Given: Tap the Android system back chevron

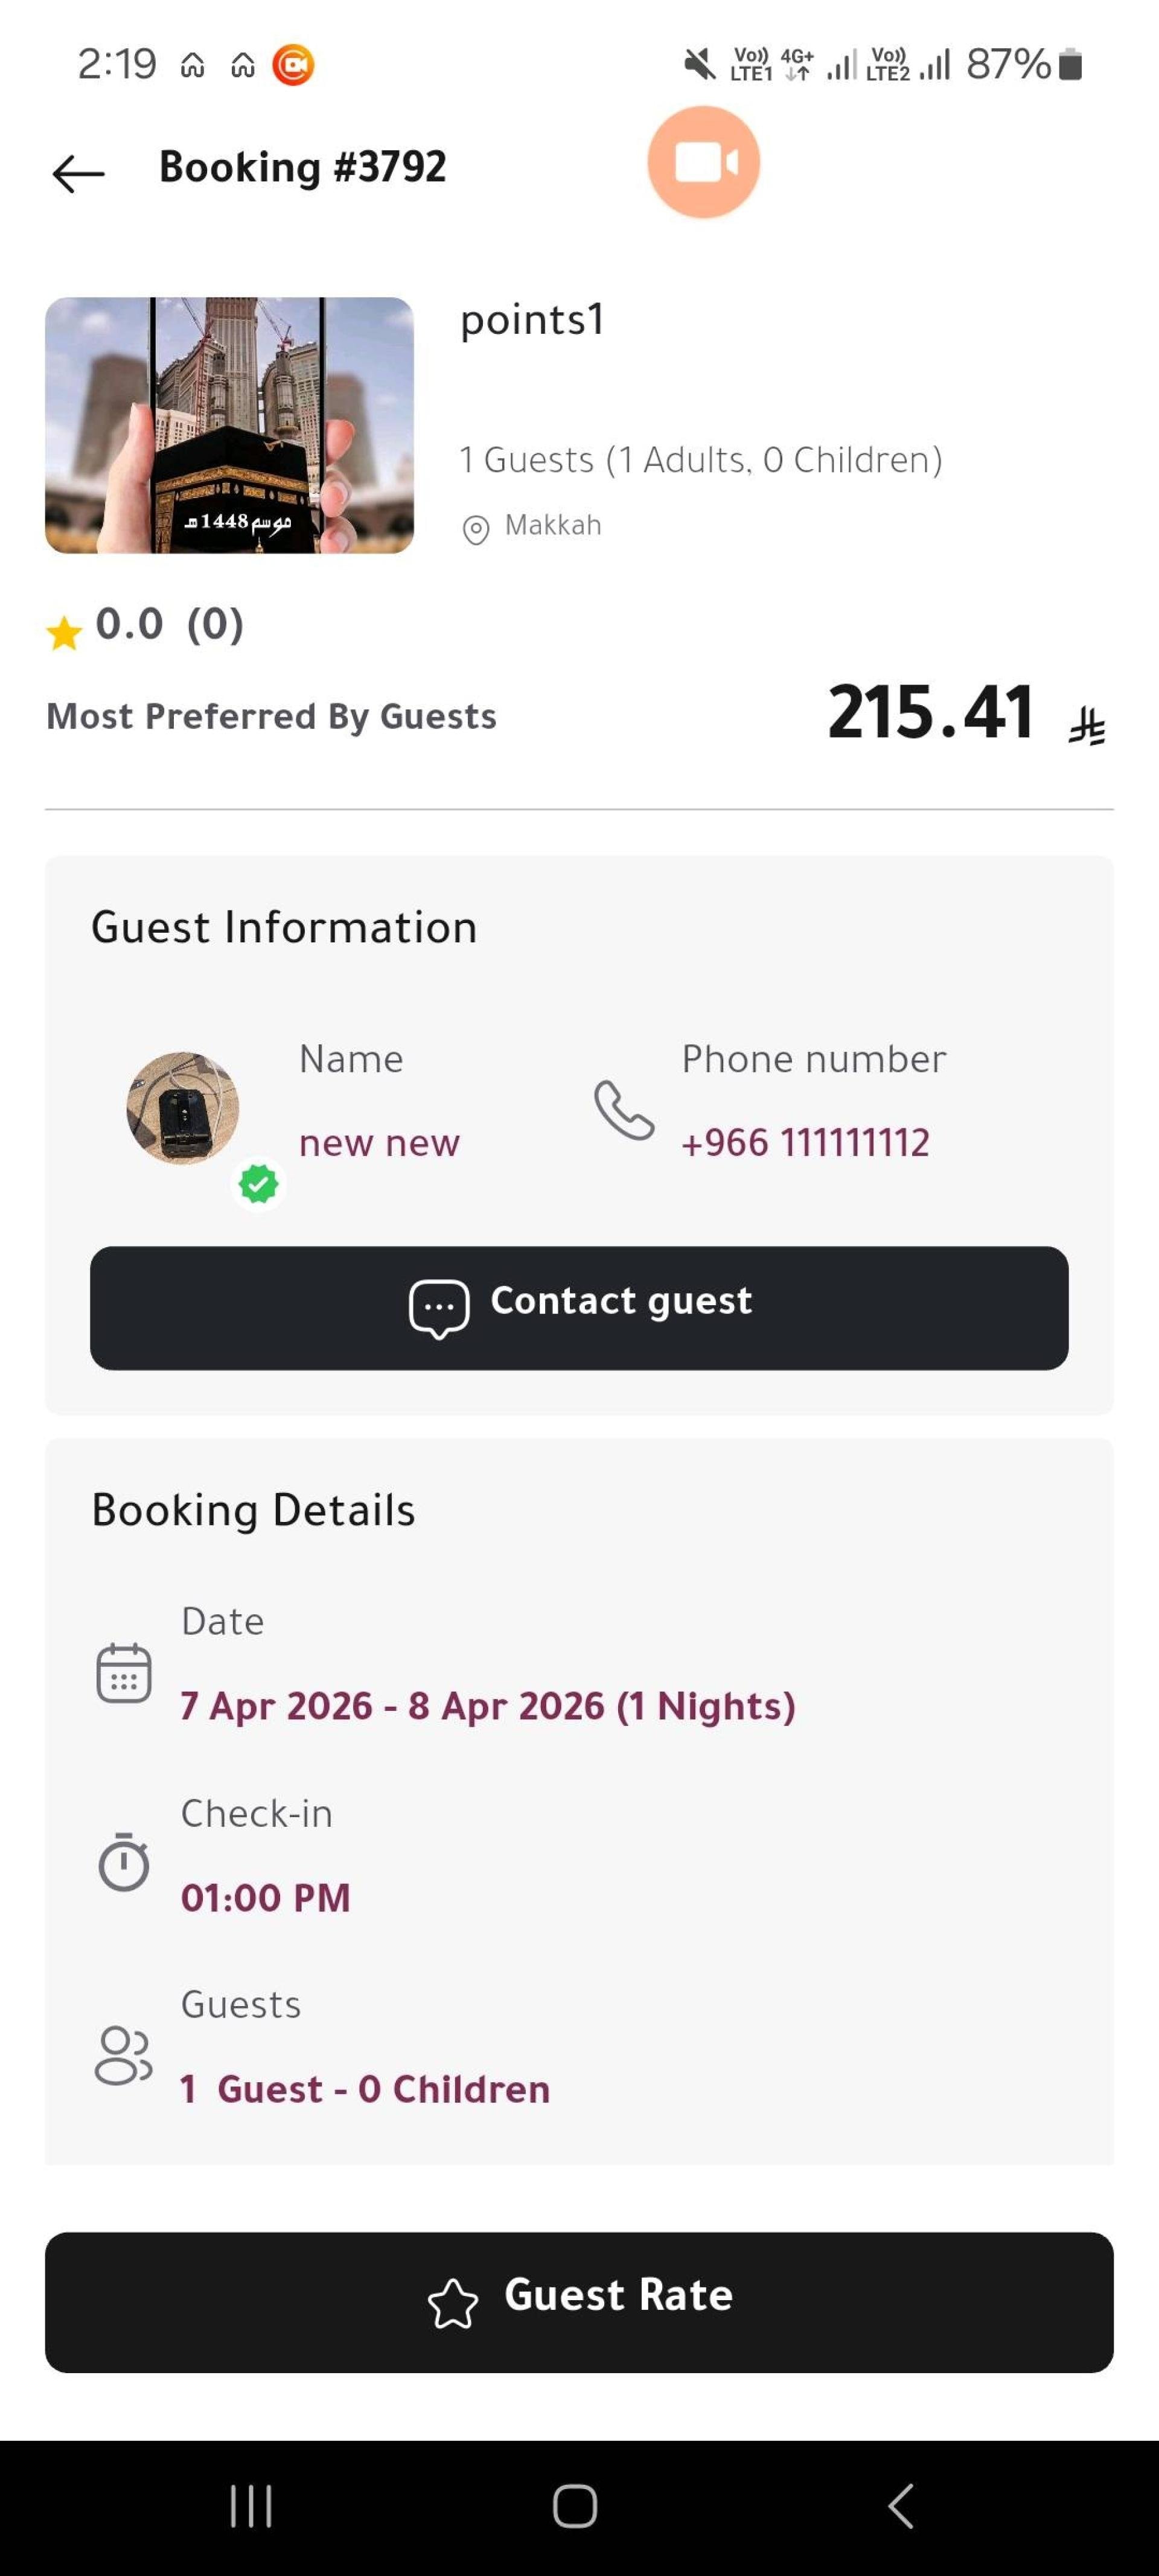Looking at the screenshot, I should tap(901, 2506).
